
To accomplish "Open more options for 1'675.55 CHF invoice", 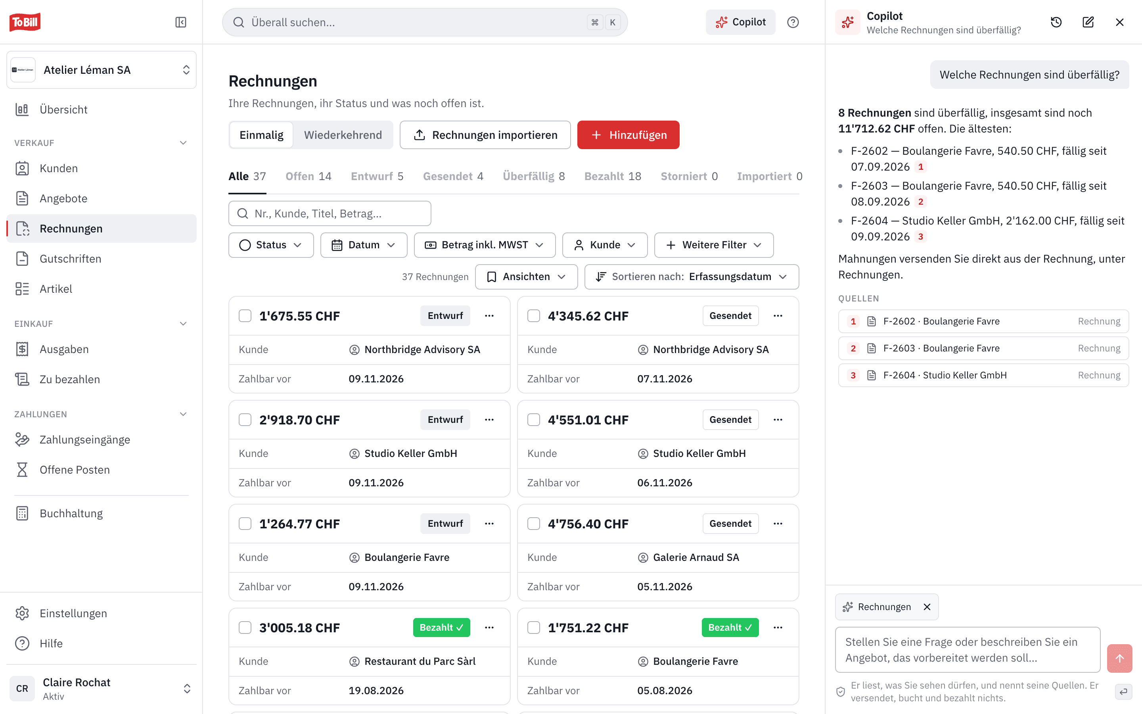I will [x=489, y=316].
